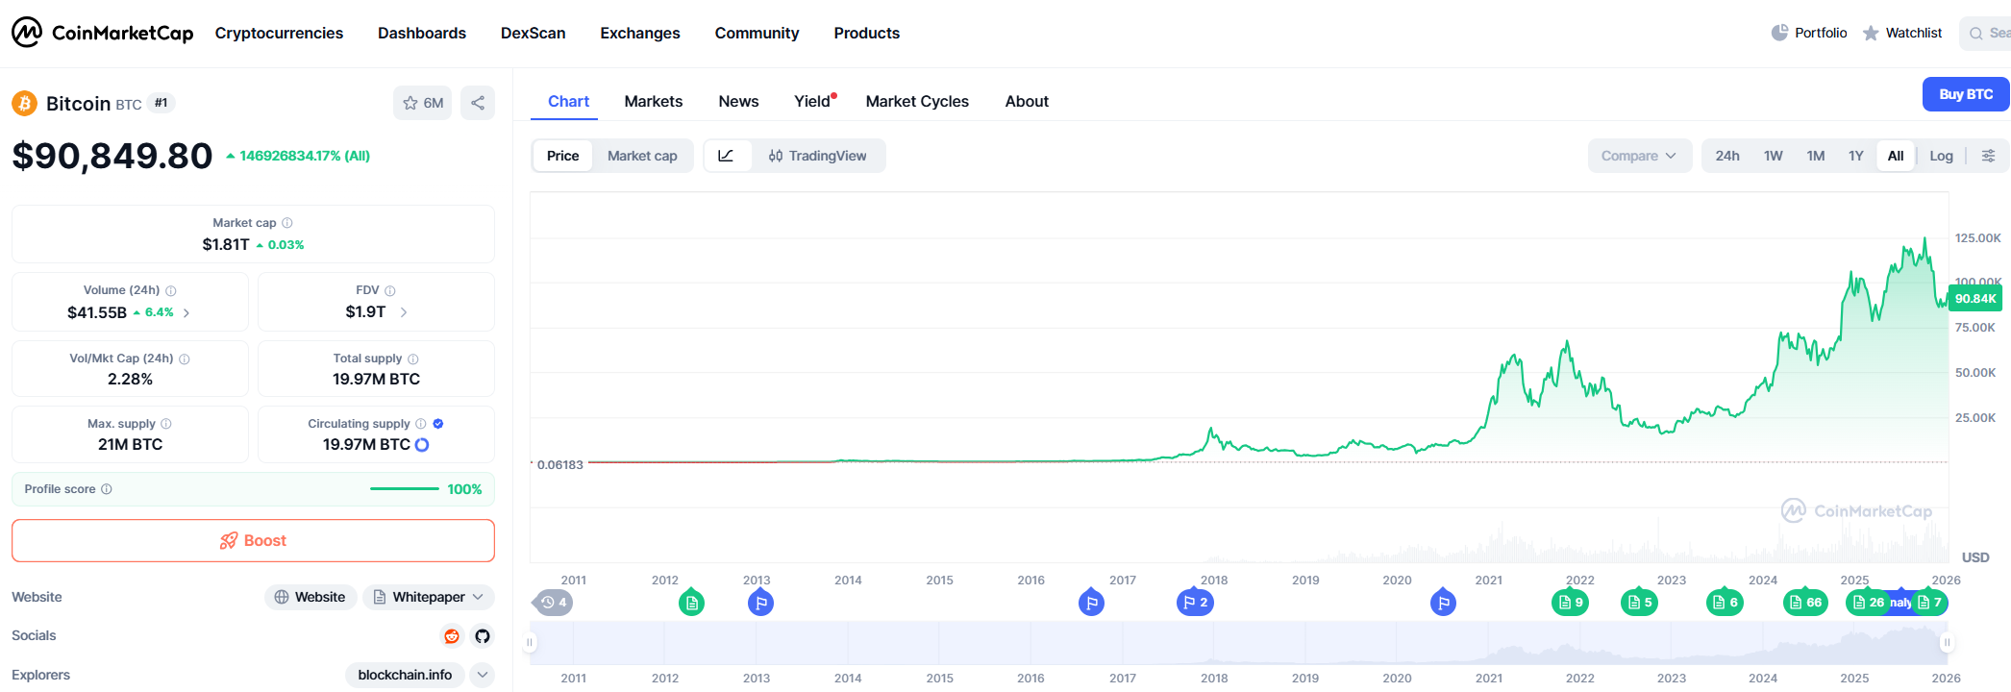This screenshot has width=2011, height=692.
Task: Click the blue flag marker near 2013
Action: coord(760,603)
